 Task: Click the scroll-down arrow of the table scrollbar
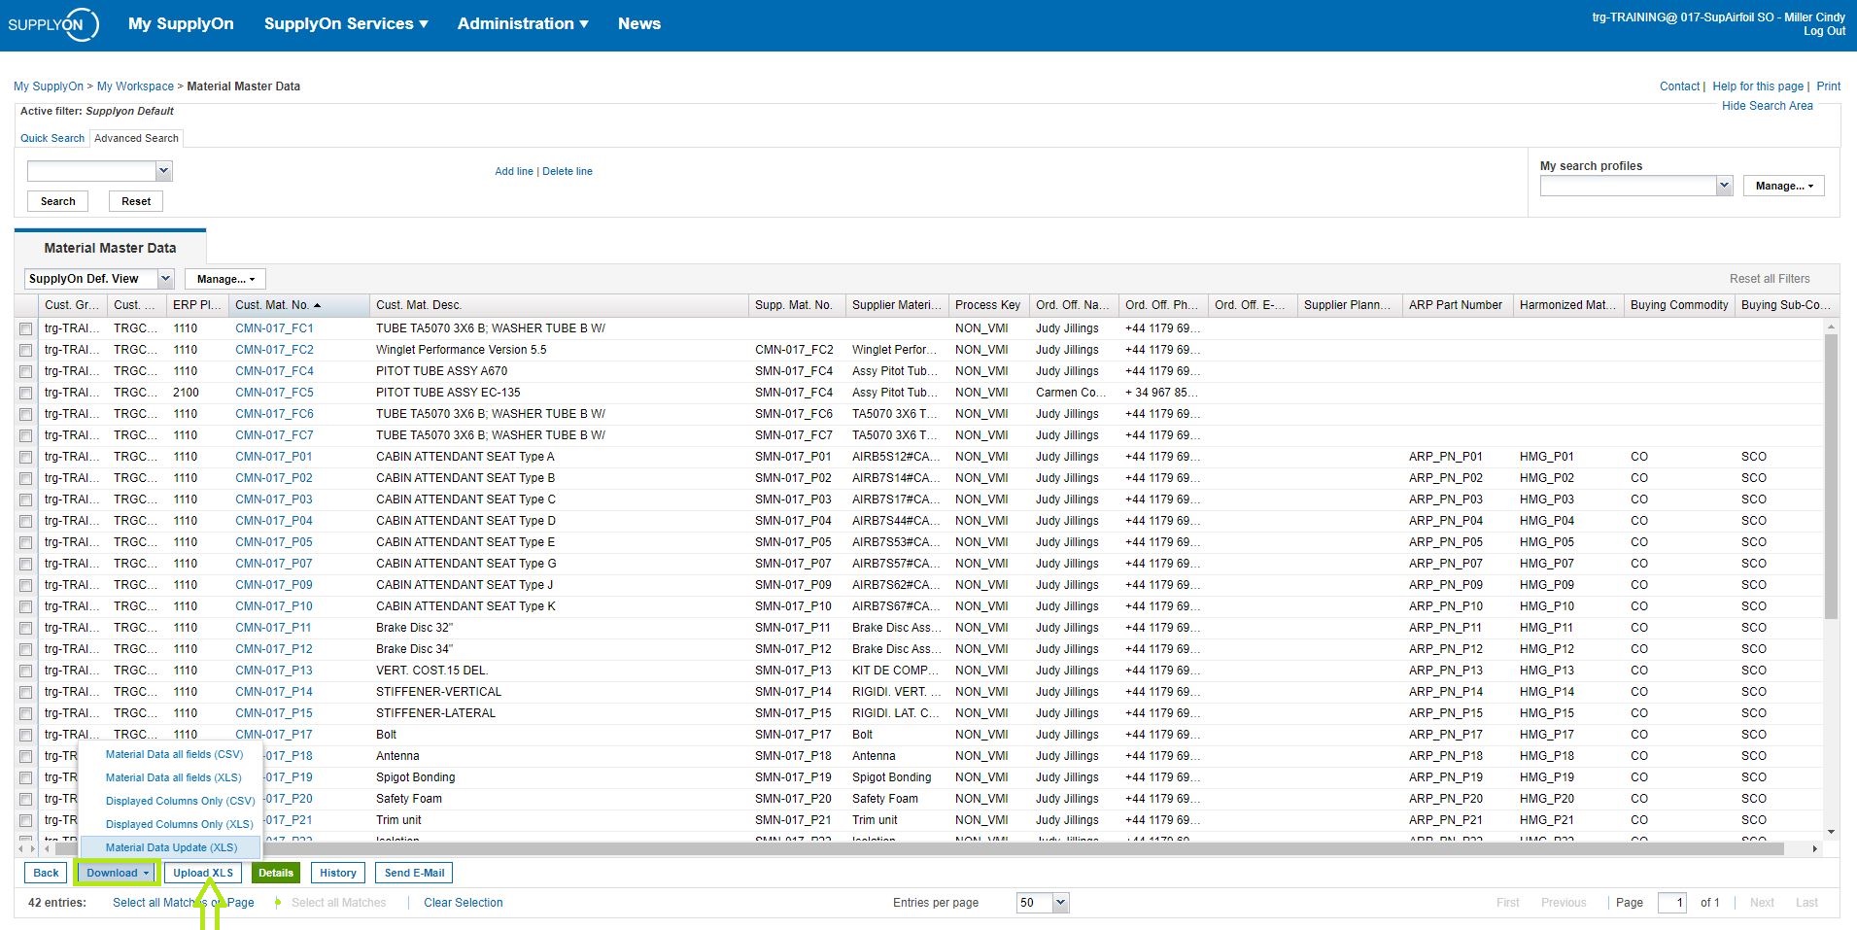point(1831,832)
